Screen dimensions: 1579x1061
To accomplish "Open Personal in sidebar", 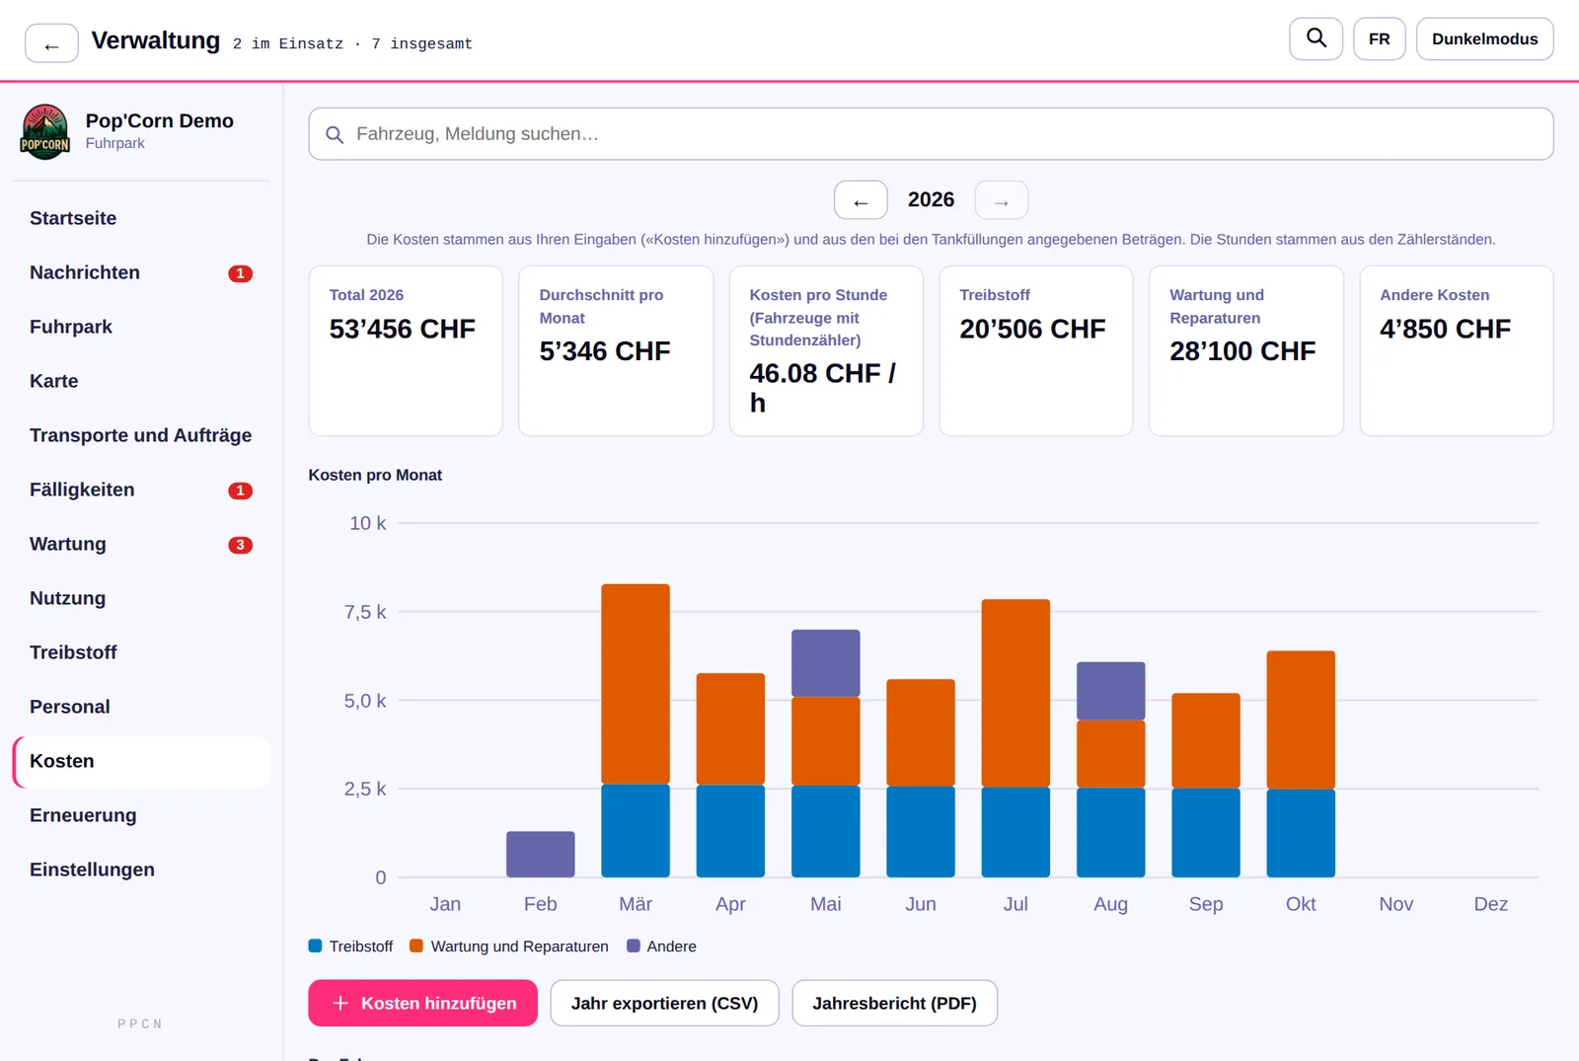I will click(141, 707).
